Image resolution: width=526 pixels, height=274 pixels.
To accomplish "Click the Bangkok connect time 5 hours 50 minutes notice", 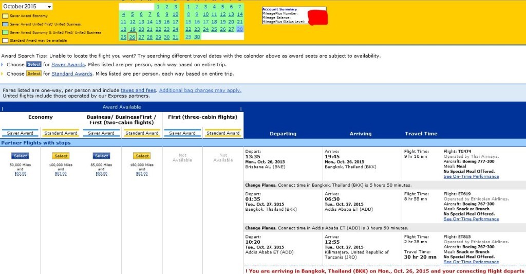I will (328, 186).
